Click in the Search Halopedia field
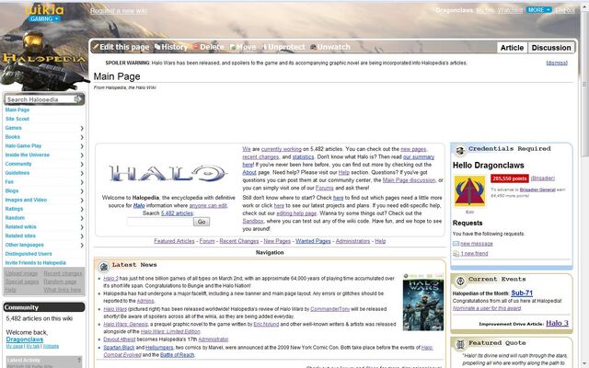Screen dimensions: 589x368 (40, 99)
